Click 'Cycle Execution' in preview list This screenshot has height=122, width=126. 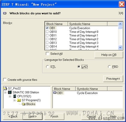point(87,93)
